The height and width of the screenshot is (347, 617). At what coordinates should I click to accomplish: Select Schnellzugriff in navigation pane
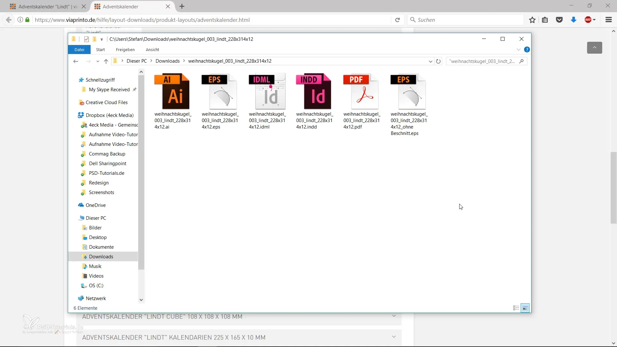100,80
